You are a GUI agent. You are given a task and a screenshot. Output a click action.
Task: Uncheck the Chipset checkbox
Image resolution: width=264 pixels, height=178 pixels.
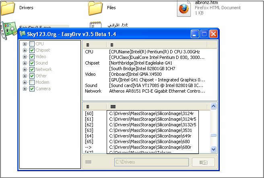[x=32, y=51]
